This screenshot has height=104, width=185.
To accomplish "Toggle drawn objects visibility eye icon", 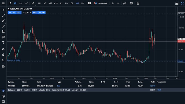I will [3, 49].
